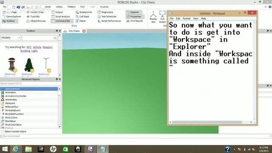Image resolution: width=272 pixels, height=153 pixels.
Task: Toggle the Properties panel button
Action: (135, 17)
